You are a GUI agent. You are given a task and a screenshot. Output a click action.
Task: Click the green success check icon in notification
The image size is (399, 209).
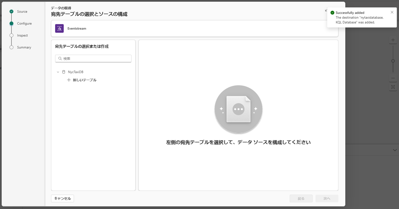point(332,13)
